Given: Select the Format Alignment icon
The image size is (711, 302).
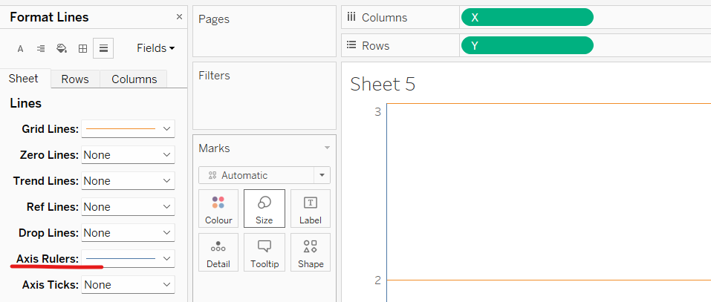Looking at the screenshot, I should point(41,48).
